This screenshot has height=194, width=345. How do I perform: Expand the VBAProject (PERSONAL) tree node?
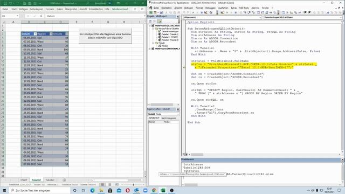point(150,48)
